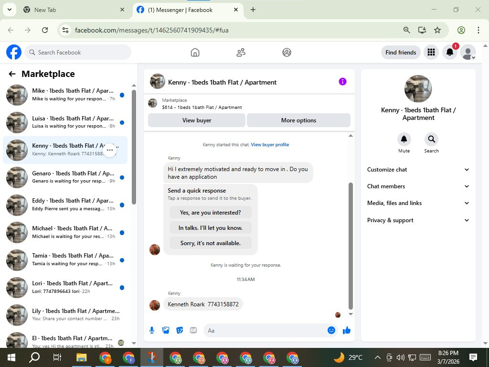Search within the Kenny conversation

pyautogui.click(x=431, y=139)
